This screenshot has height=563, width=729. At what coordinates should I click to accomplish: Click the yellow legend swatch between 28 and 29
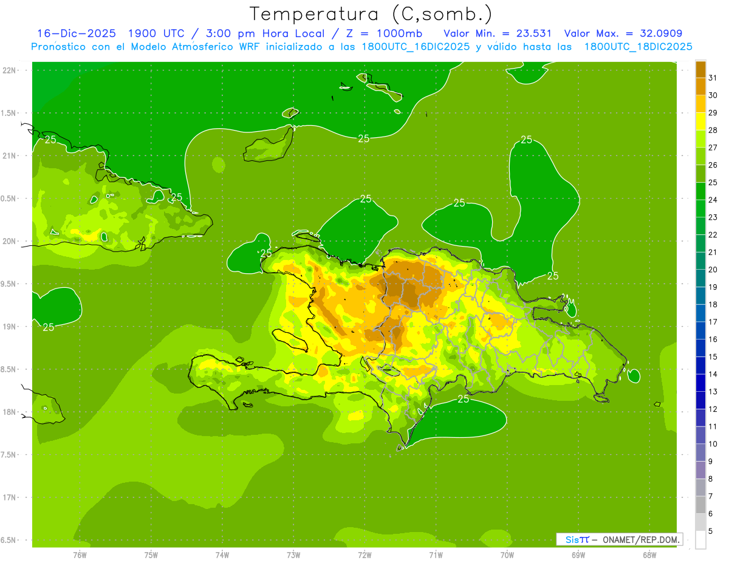700,121
